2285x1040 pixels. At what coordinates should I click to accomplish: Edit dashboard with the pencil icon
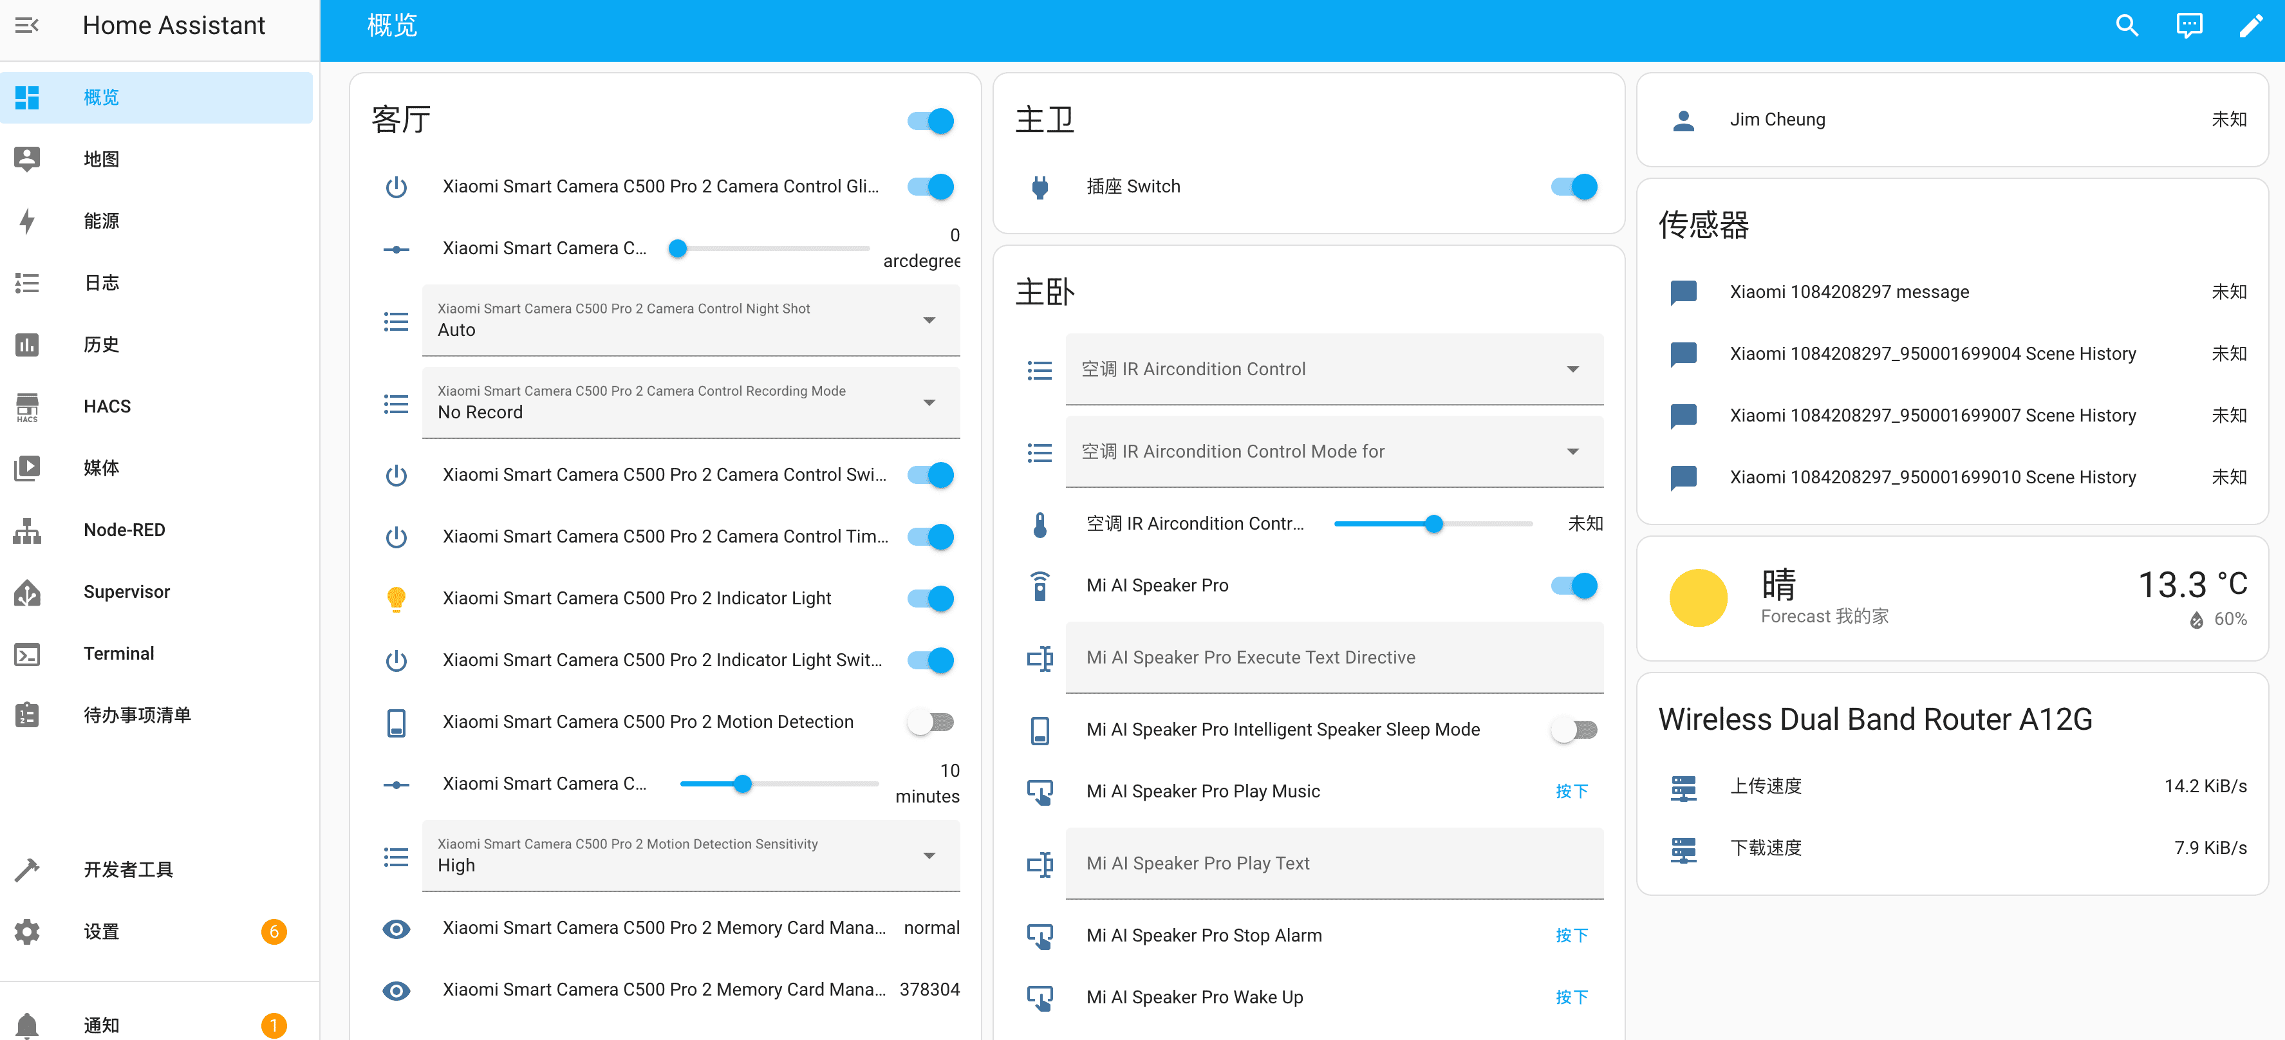2250,26
